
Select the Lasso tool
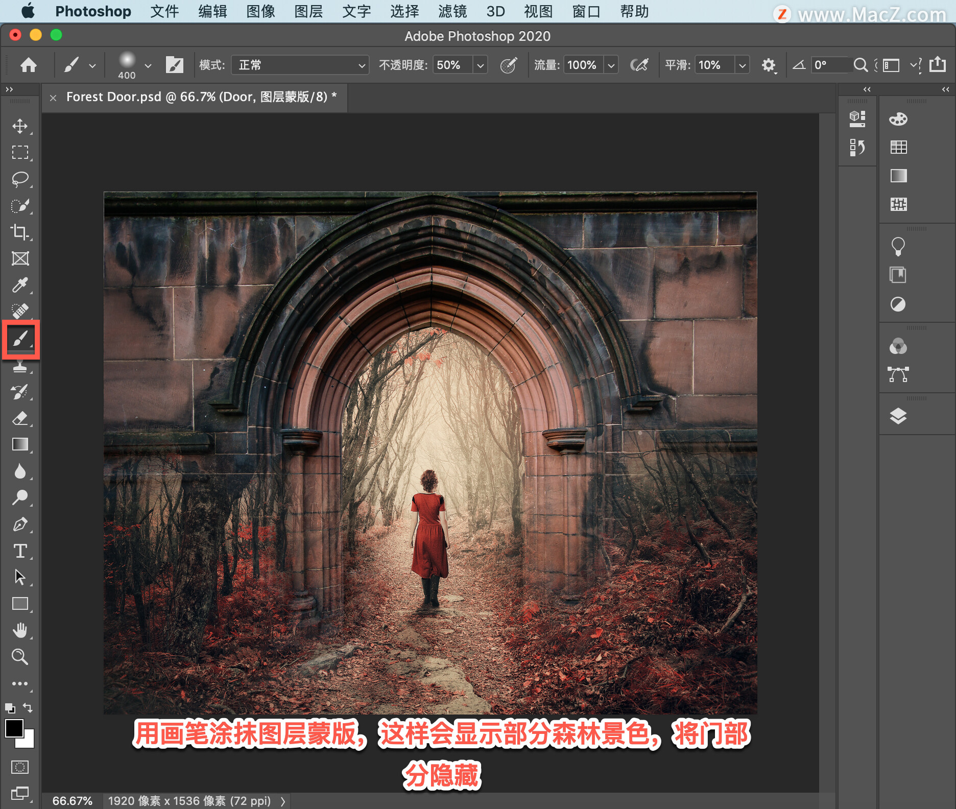(x=20, y=179)
